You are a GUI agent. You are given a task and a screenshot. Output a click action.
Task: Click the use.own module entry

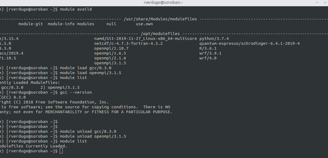[144, 24]
